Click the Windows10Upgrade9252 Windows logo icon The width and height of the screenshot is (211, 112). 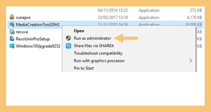[x=12, y=46]
